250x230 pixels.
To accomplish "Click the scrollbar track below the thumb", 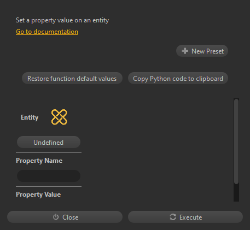I will pyautogui.click(x=236, y=193).
